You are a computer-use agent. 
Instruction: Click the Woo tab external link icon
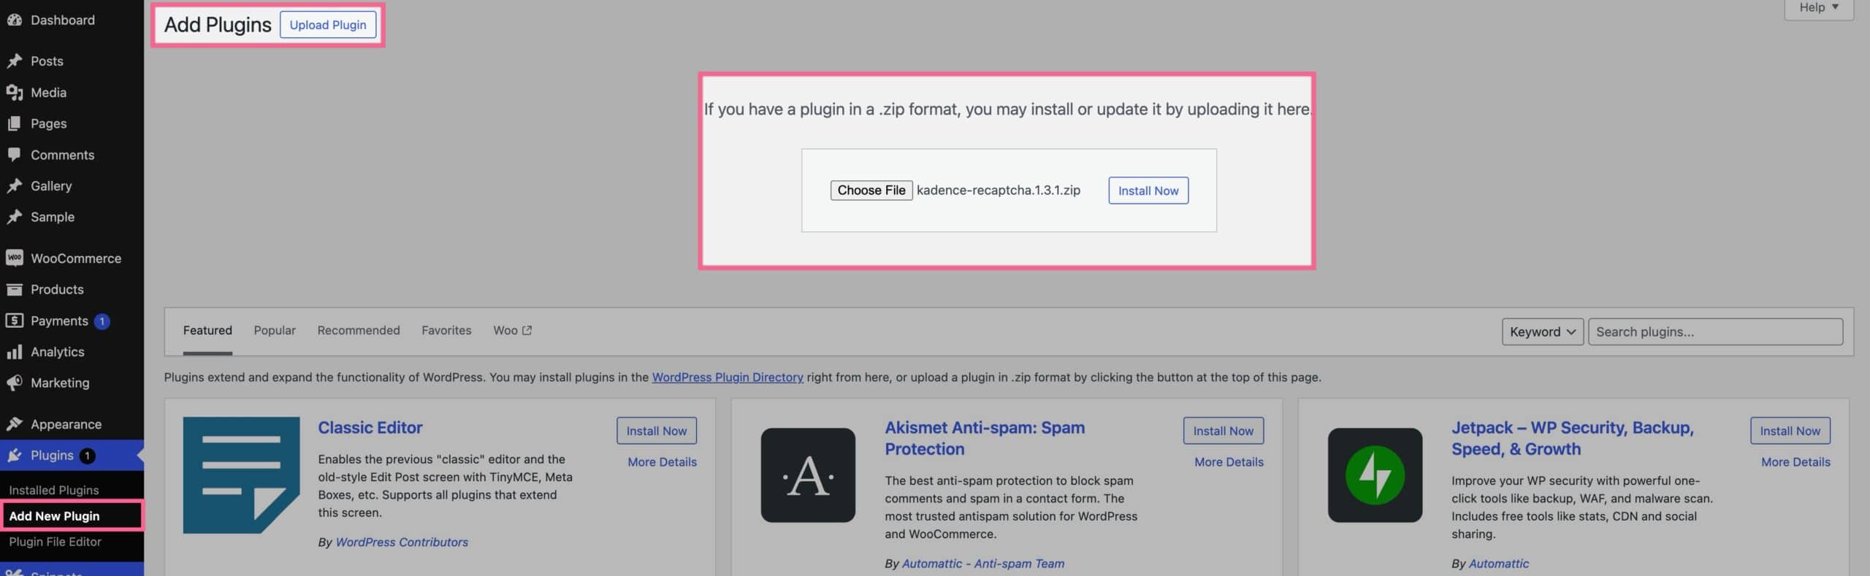click(x=527, y=331)
